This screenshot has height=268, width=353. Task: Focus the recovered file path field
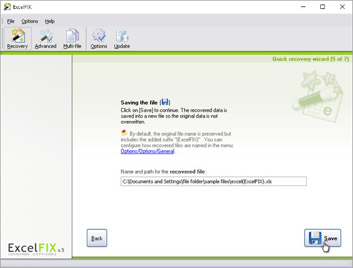213,181
